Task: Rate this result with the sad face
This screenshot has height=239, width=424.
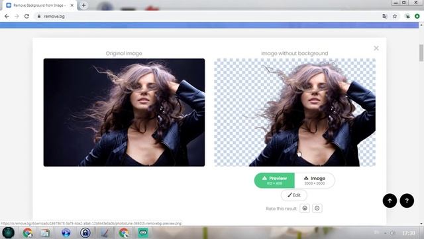Action: [317, 208]
